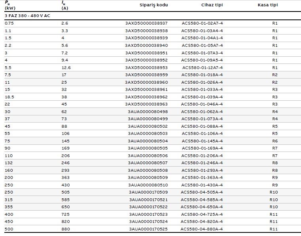The image size is (301, 236).
Task: Click order code 3AUA0000080499
Action: 148,119
